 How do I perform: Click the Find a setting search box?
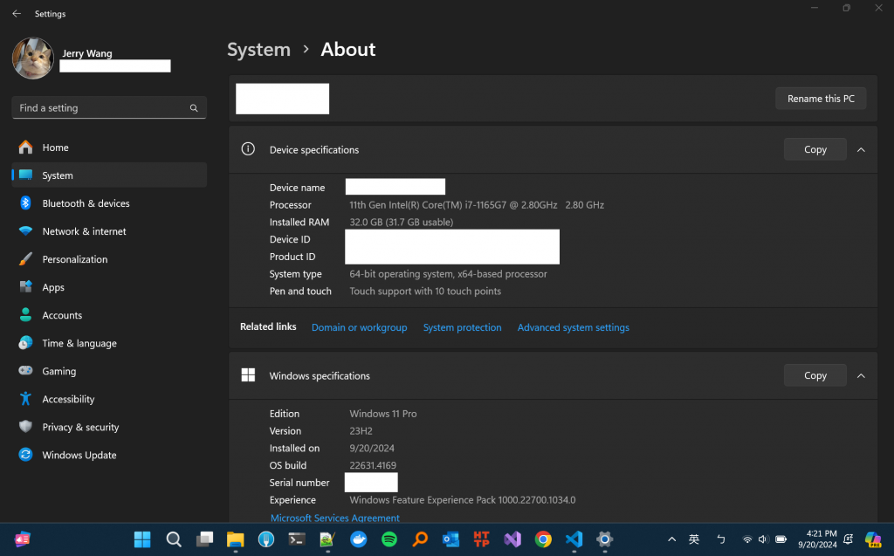coord(100,108)
